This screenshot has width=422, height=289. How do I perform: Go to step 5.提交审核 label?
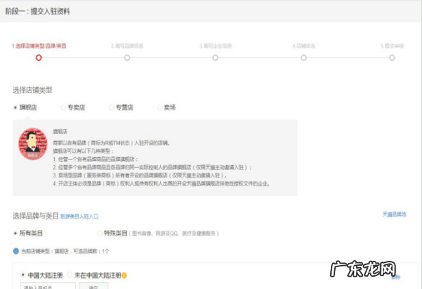[392, 46]
